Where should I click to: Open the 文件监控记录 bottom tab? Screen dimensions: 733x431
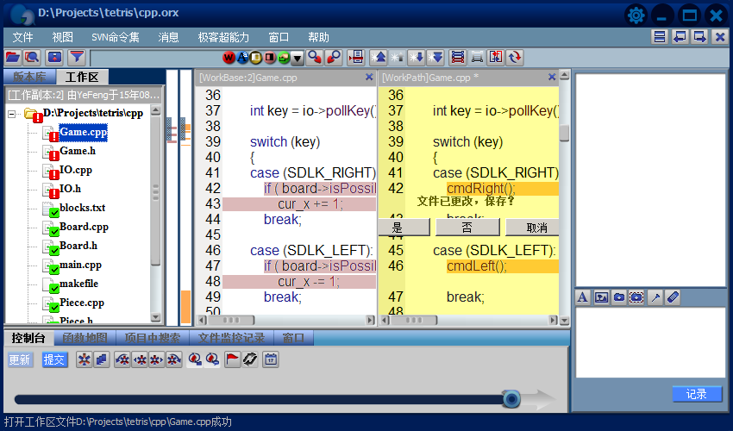tap(232, 338)
